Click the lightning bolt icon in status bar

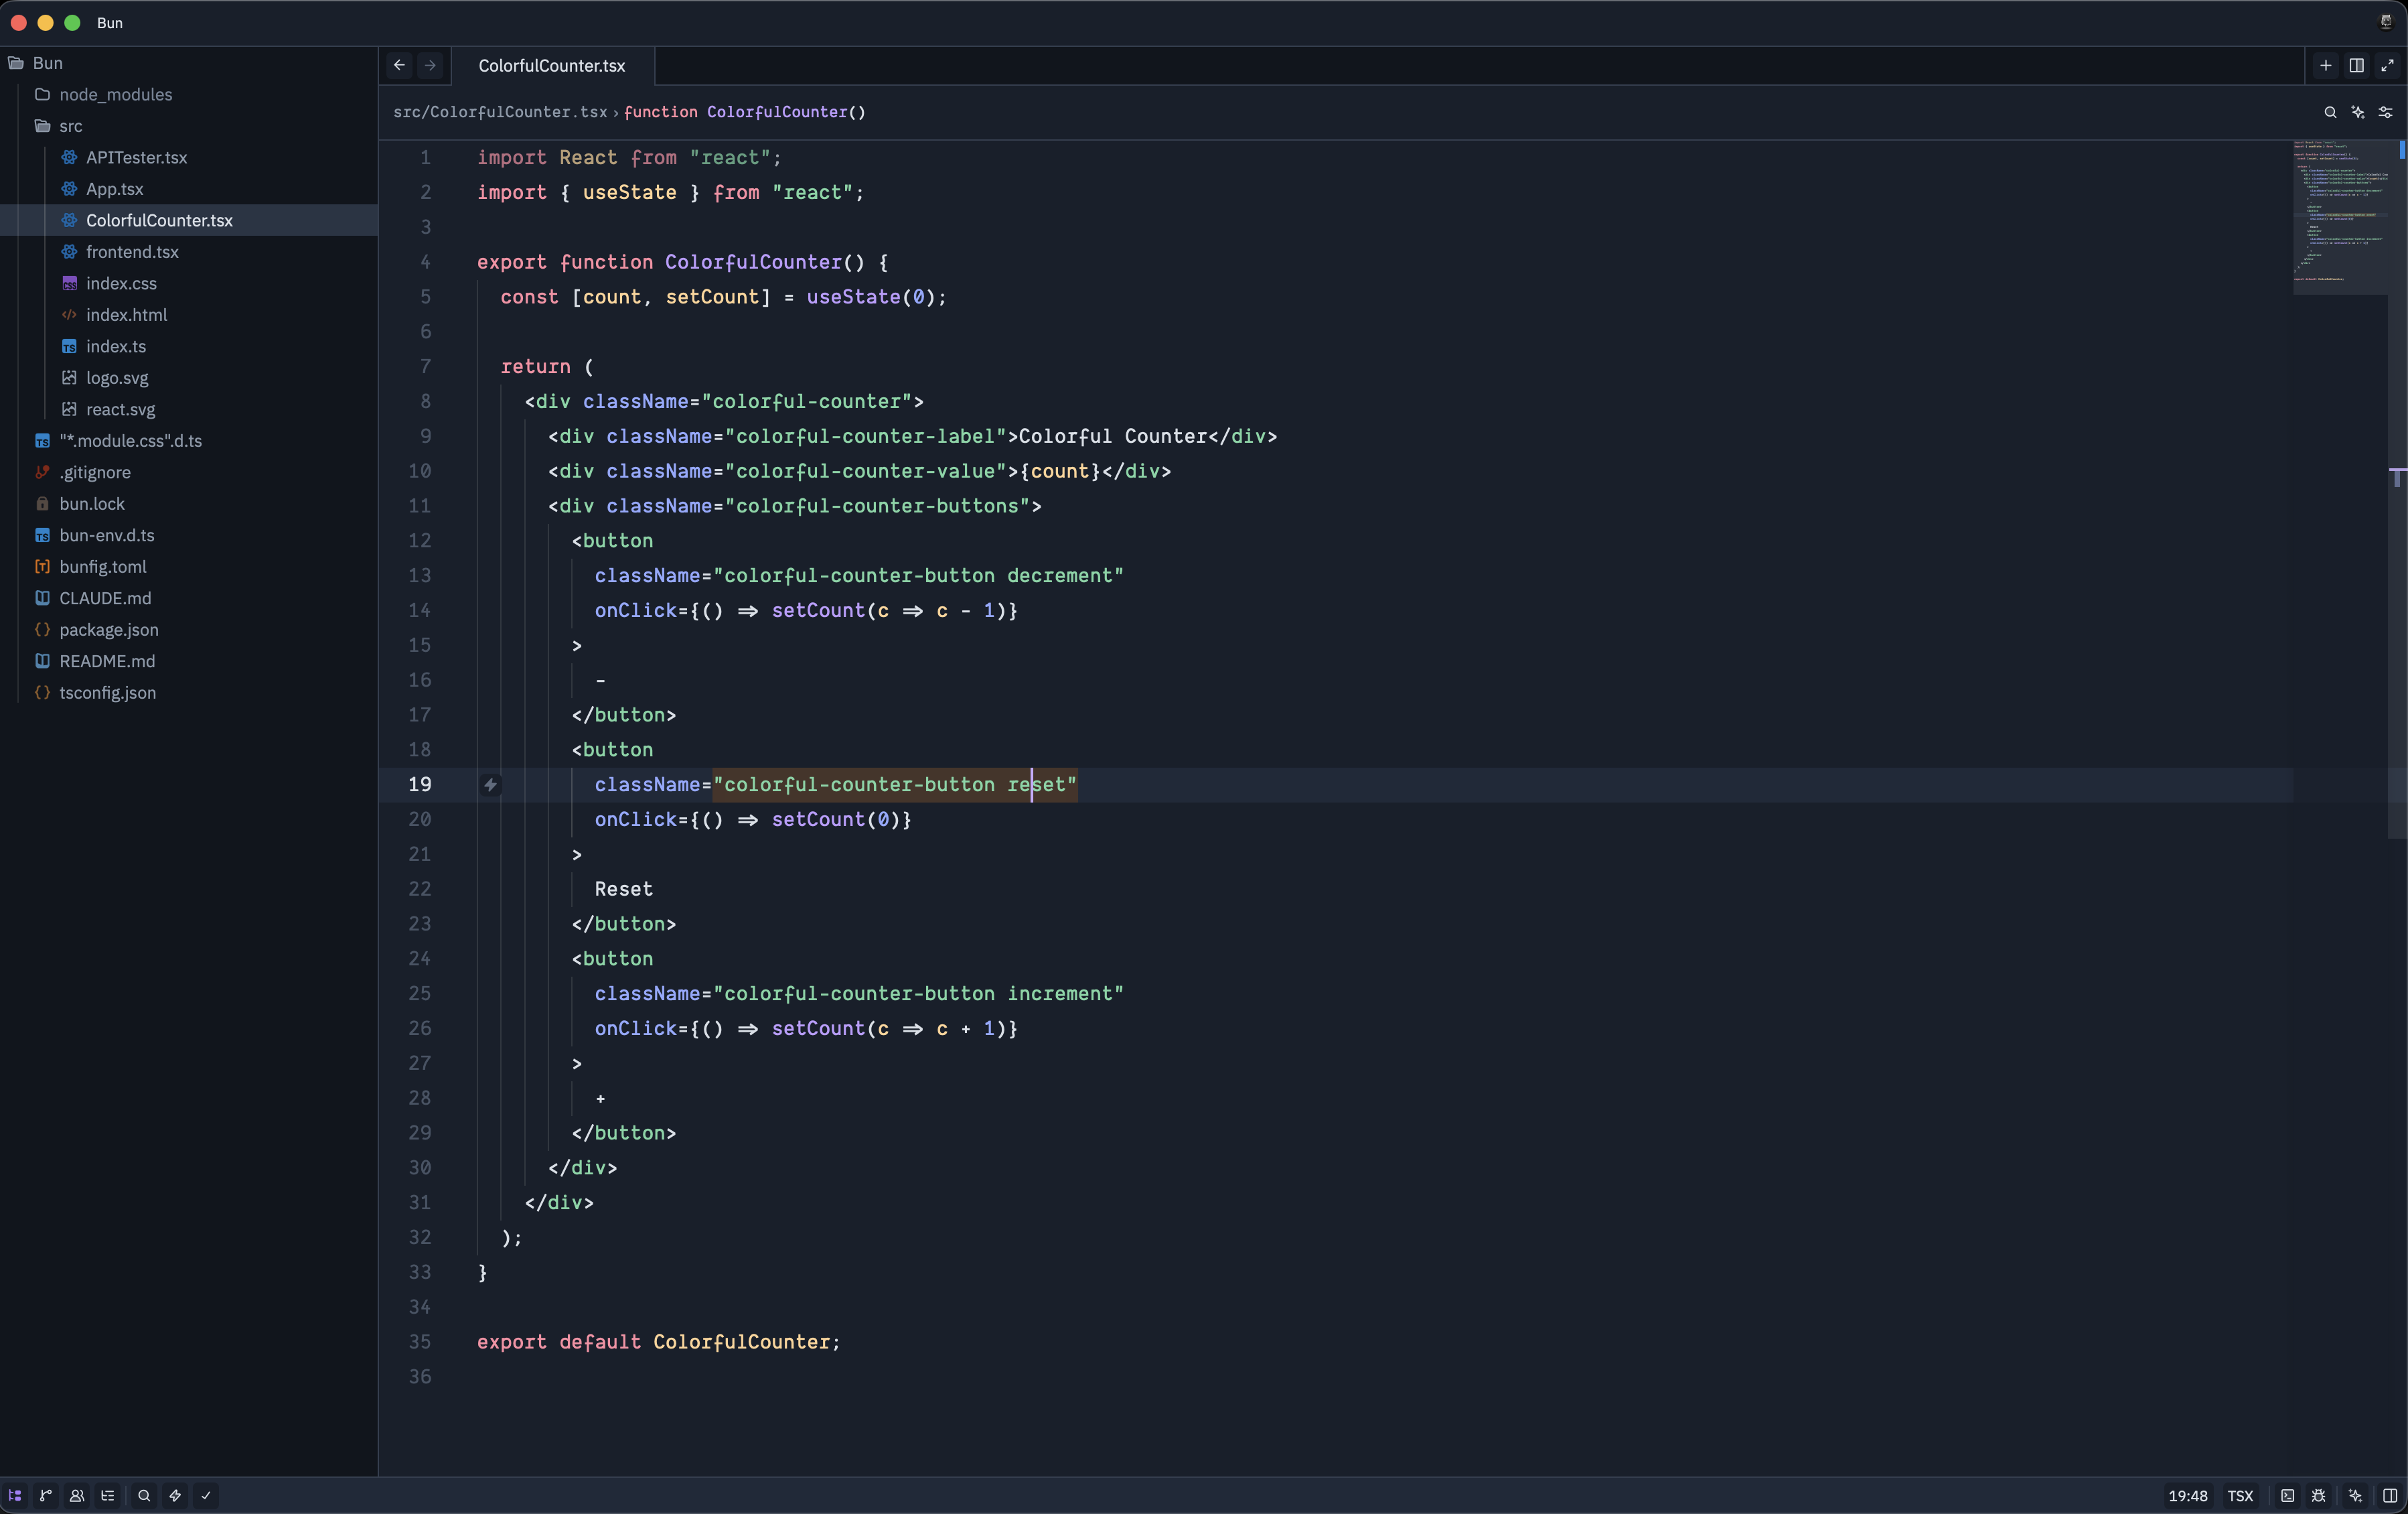click(x=175, y=1495)
